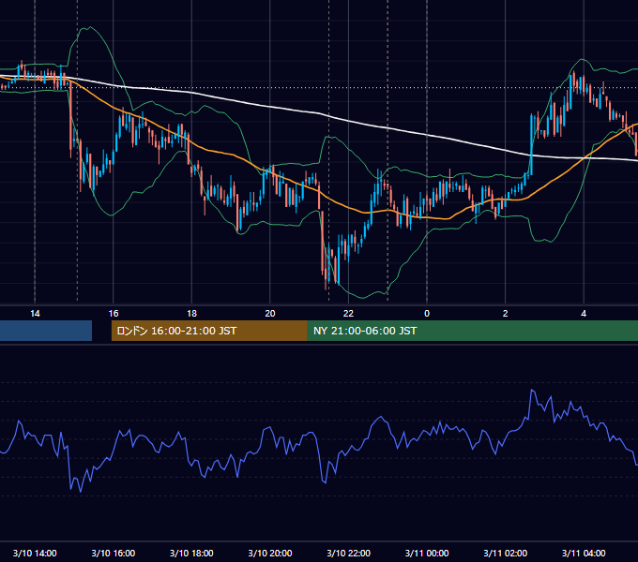Select the ロンドン 16:00-21:00 JST session bar

pyautogui.click(x=209, y=331)
